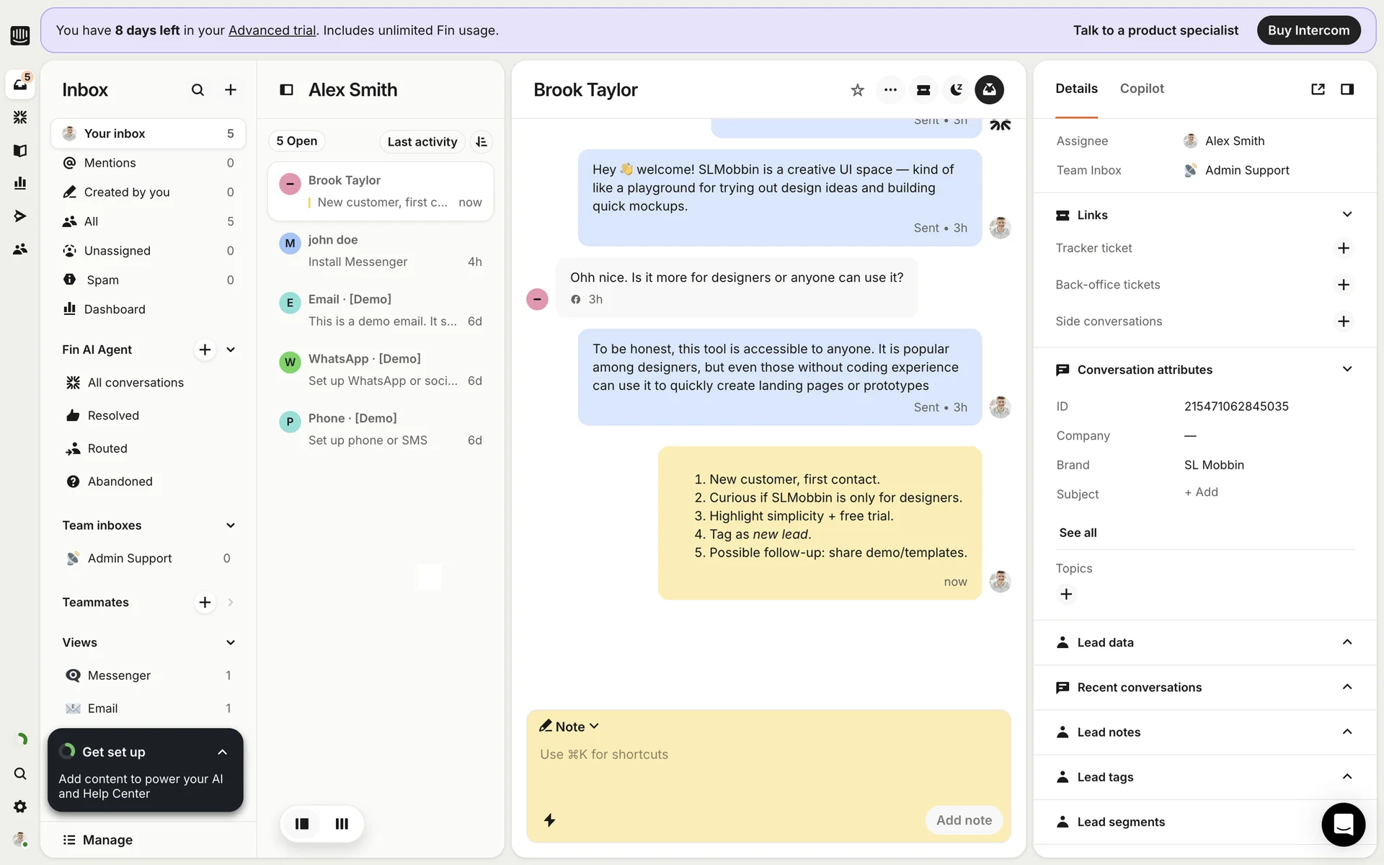Toggle the right details sidebar panel
Screen dimensions: 1384x865
[1347, 89]
